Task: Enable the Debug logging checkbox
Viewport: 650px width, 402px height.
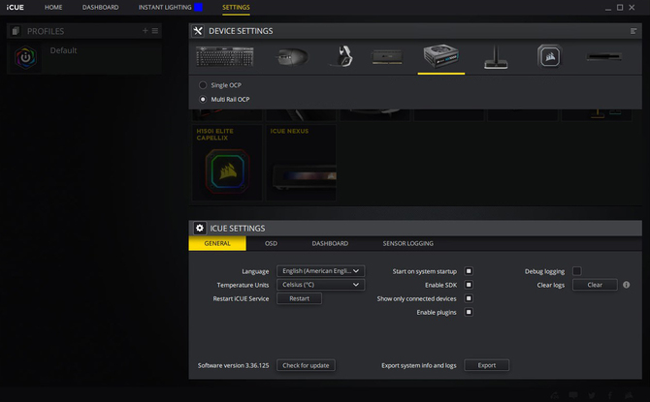Action: coord(576,271)
